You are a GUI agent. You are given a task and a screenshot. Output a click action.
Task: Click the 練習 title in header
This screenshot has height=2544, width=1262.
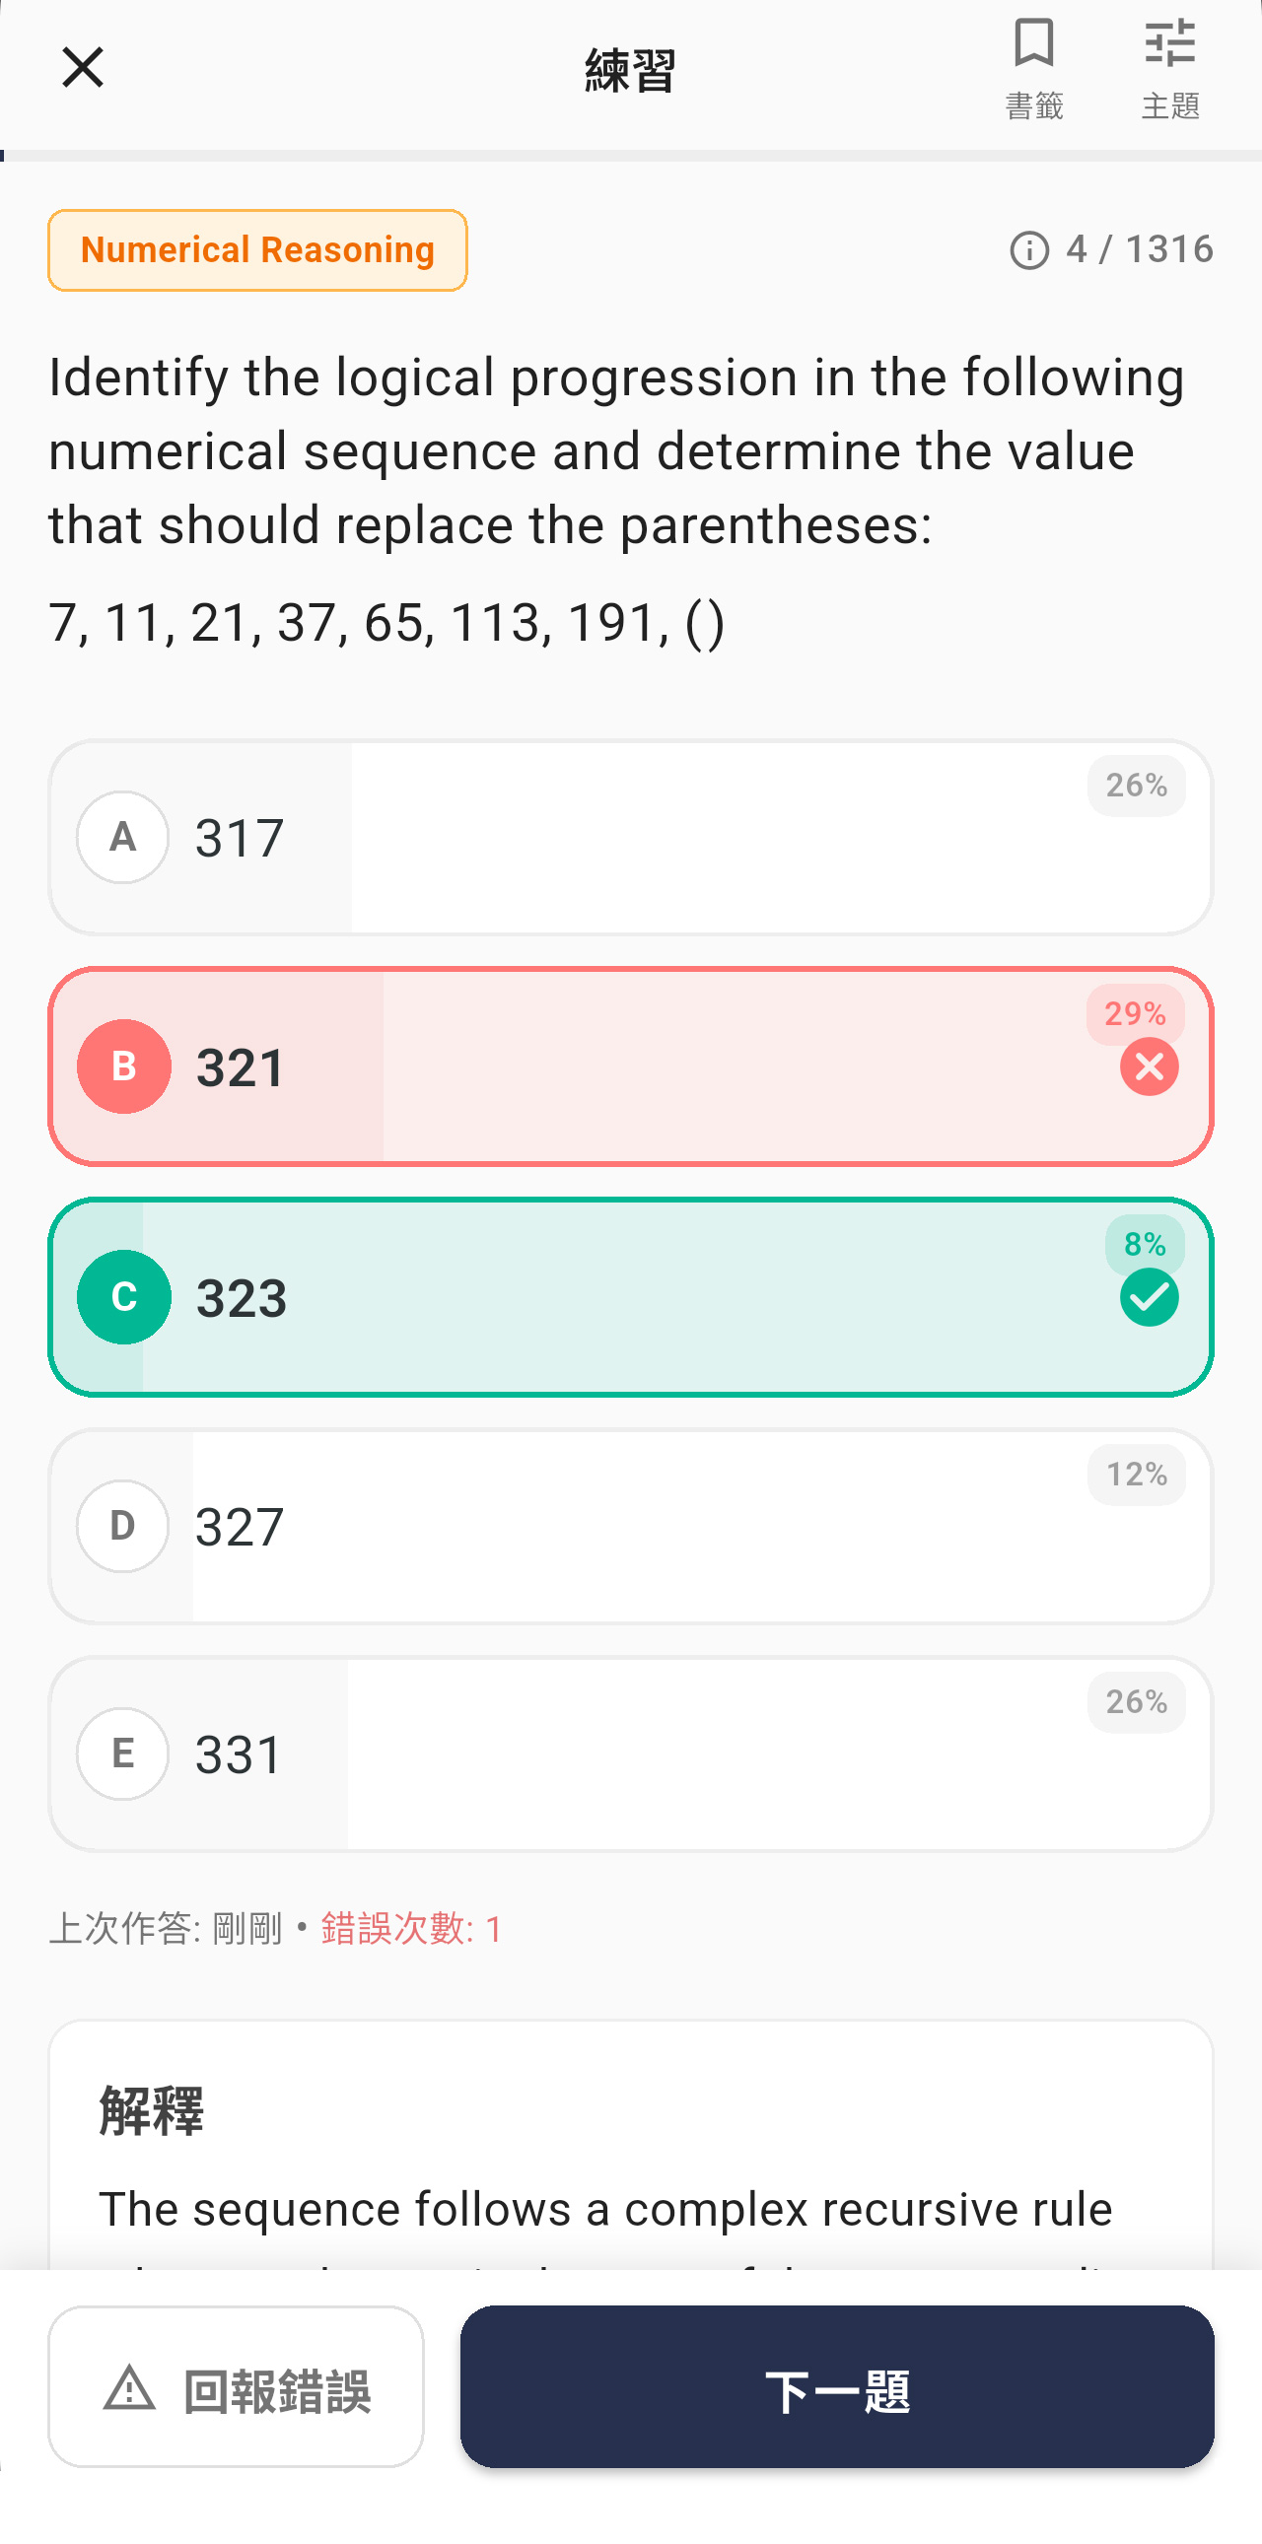629,71
